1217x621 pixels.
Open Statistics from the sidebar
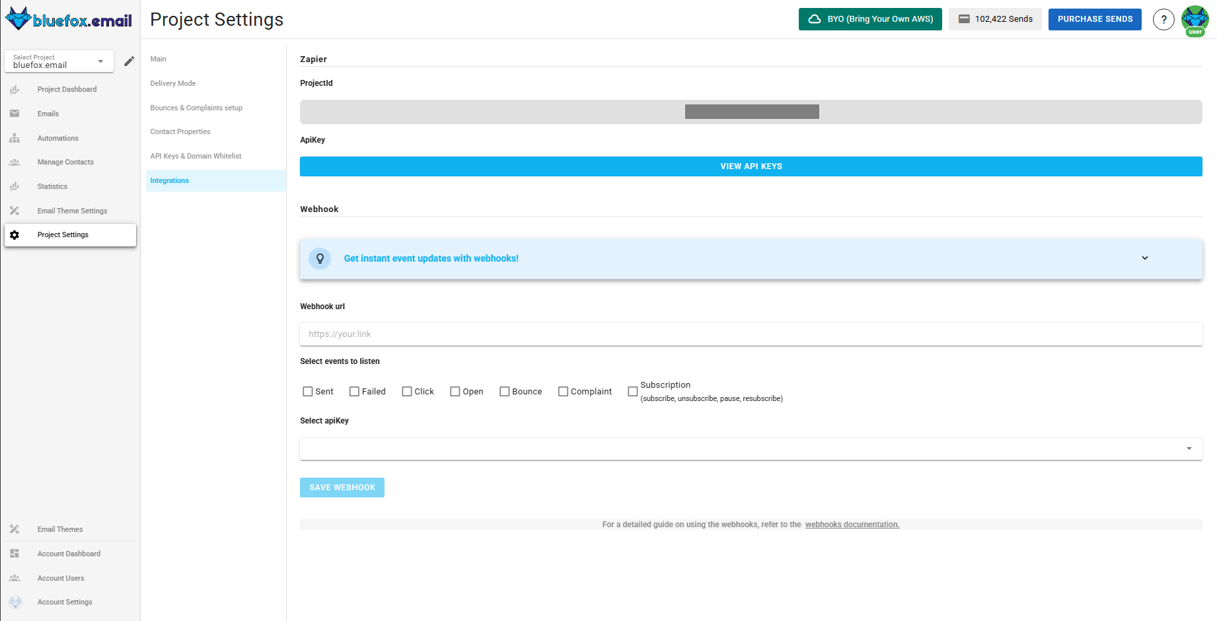click(x=15, y=186)
